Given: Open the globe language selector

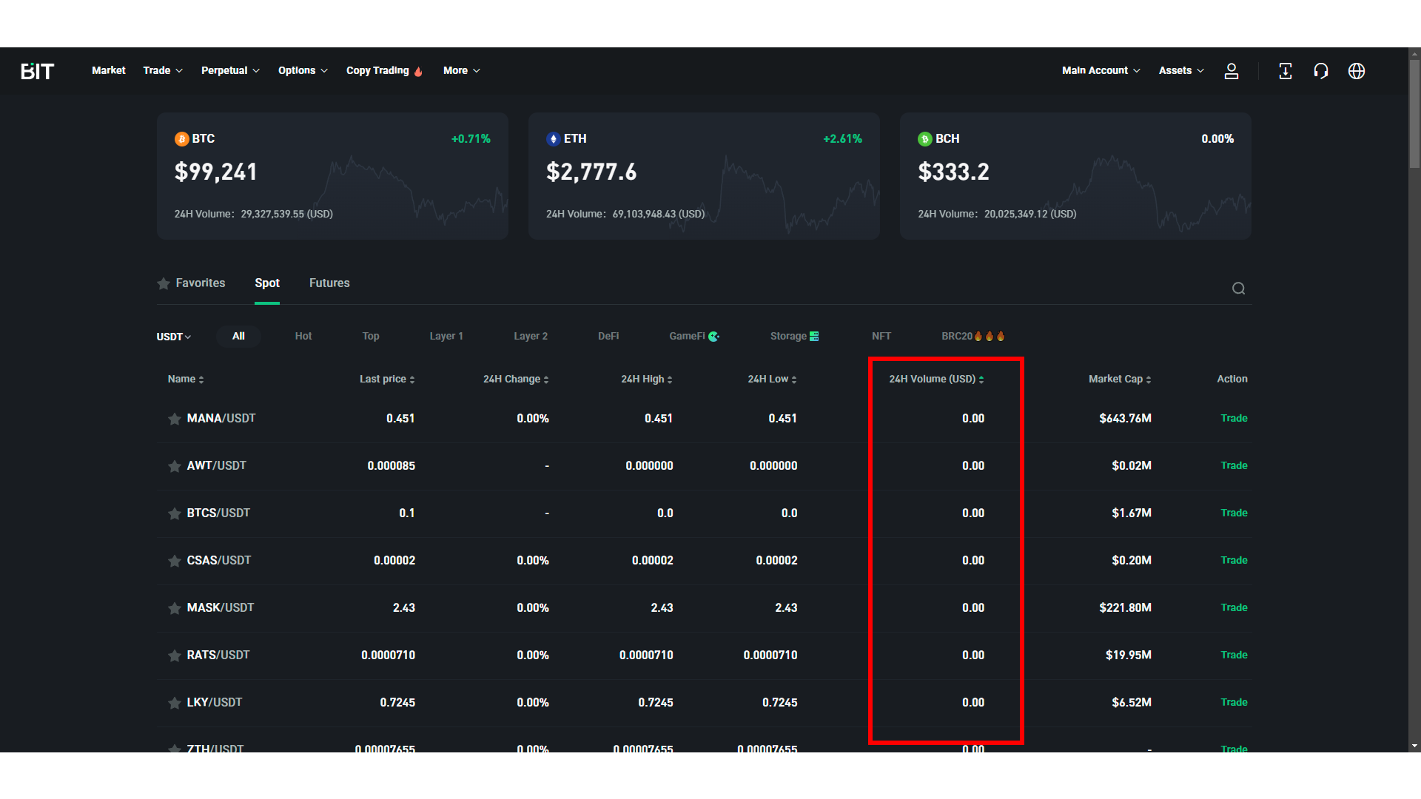Looking at the screenshot, I should point(1357,71).
